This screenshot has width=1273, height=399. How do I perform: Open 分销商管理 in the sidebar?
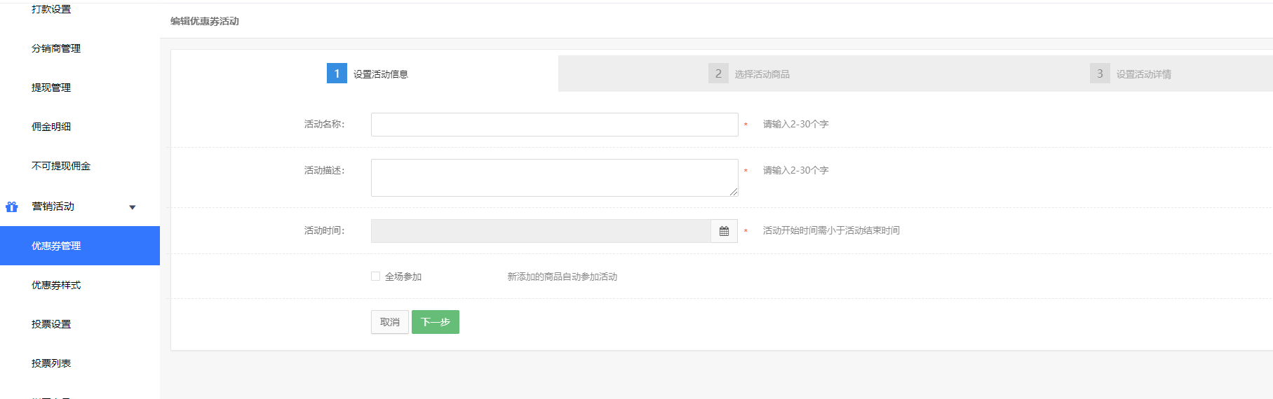point(56,48)
